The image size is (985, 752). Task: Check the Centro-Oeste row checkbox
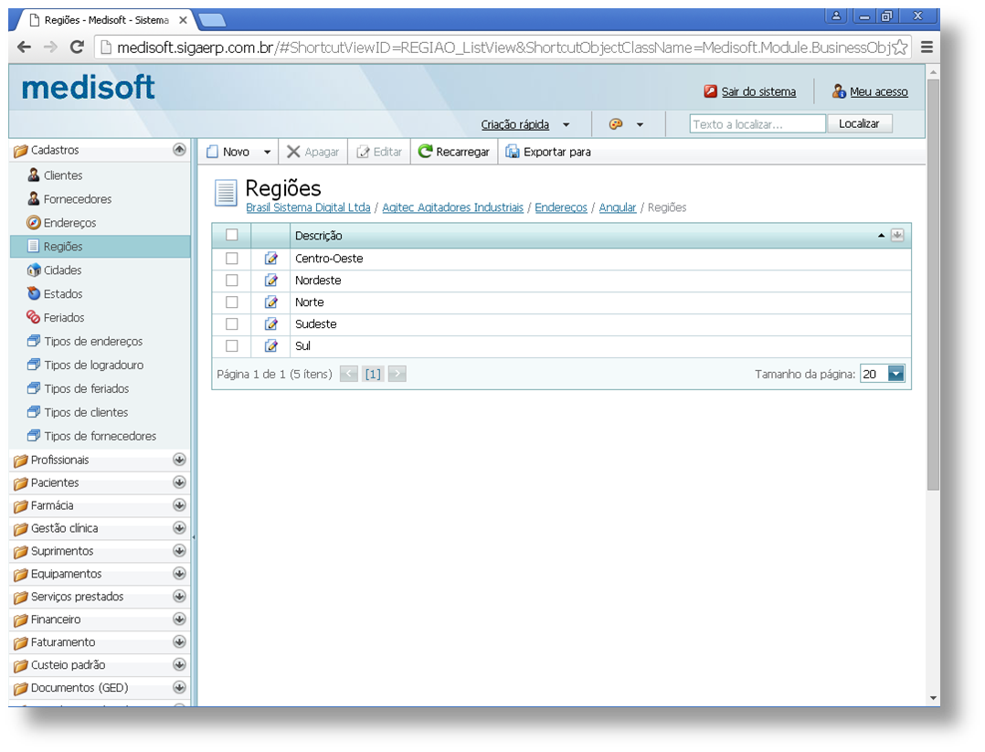click(232, 259)
